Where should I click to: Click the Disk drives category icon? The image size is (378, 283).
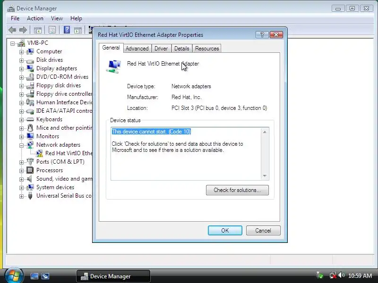(x=30, y=60)
